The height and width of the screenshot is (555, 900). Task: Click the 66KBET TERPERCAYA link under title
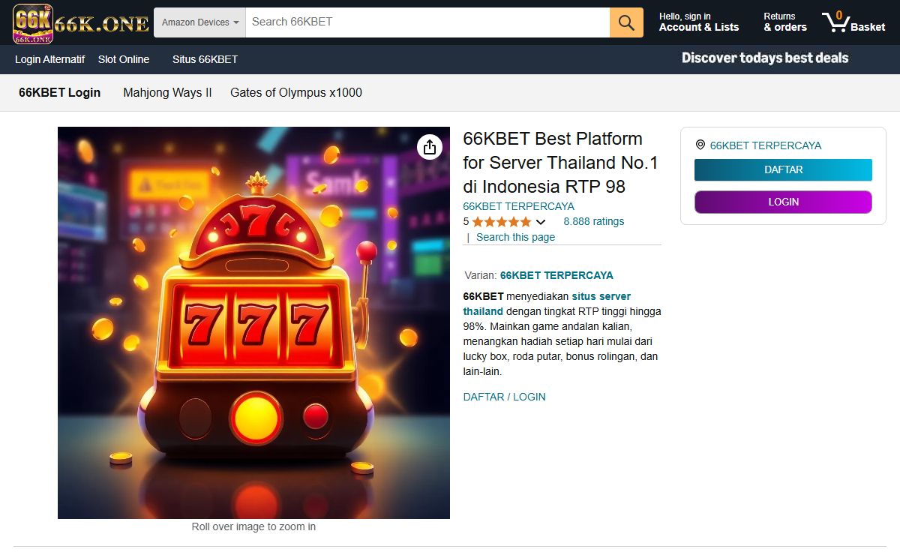(x=518, y=206)
